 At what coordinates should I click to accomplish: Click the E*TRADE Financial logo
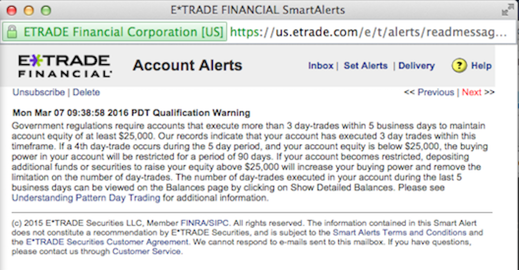(x=65, y=66)
